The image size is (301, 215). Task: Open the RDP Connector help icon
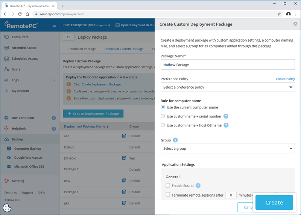[x=54, y=118]
